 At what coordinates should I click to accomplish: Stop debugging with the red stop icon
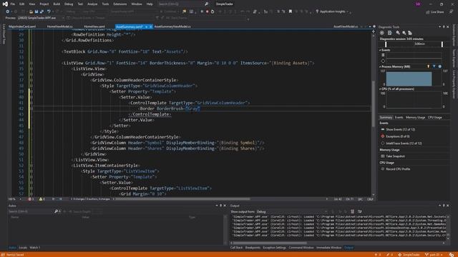pyautogui.click(x=207, y=11)
